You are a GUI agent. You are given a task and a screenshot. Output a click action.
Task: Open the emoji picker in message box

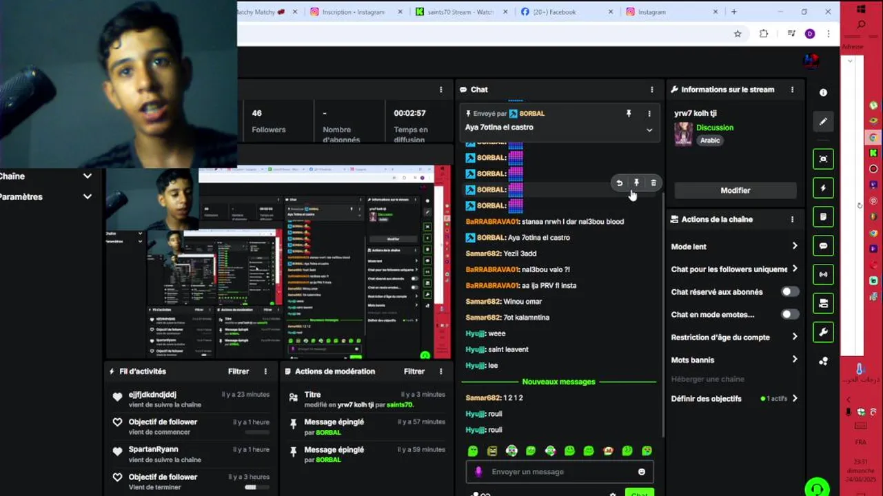coord(642,472)
